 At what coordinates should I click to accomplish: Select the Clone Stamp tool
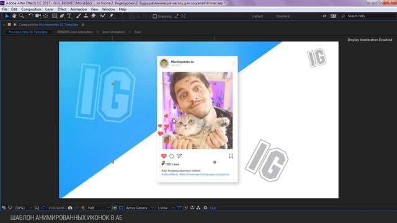point(86,16)
